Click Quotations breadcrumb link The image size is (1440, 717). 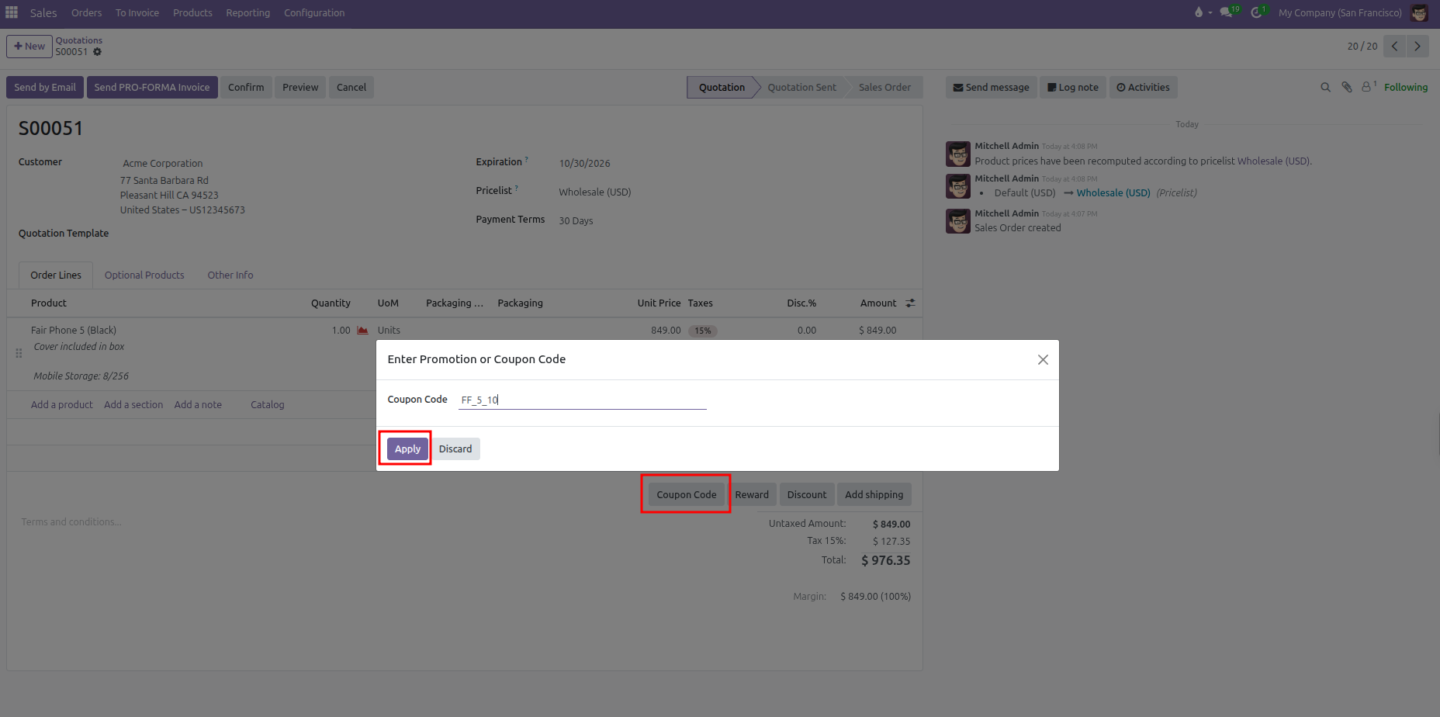(79, 40)
